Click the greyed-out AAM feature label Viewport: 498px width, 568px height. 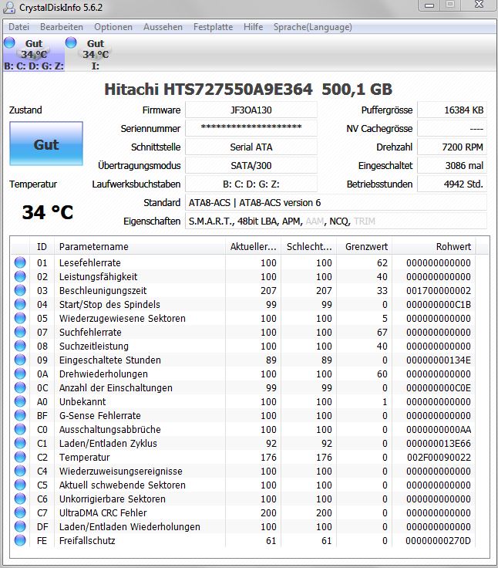(315, 221)
